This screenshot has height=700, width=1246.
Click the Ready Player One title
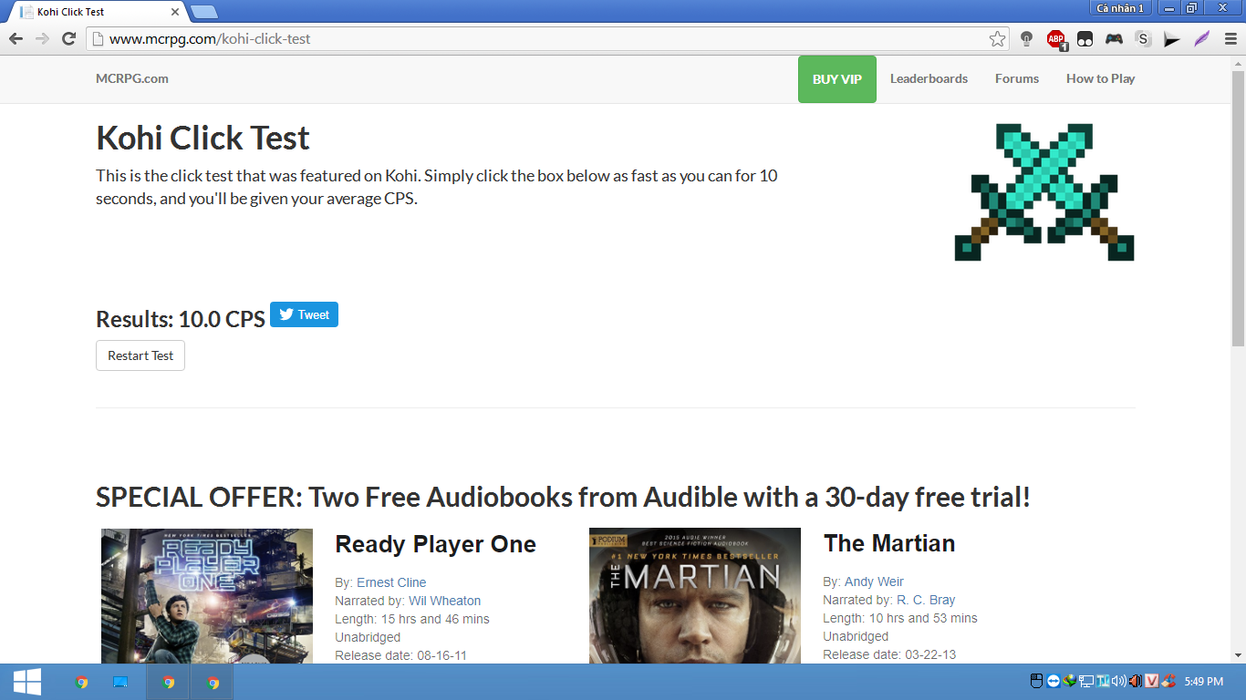coord(436,544)
